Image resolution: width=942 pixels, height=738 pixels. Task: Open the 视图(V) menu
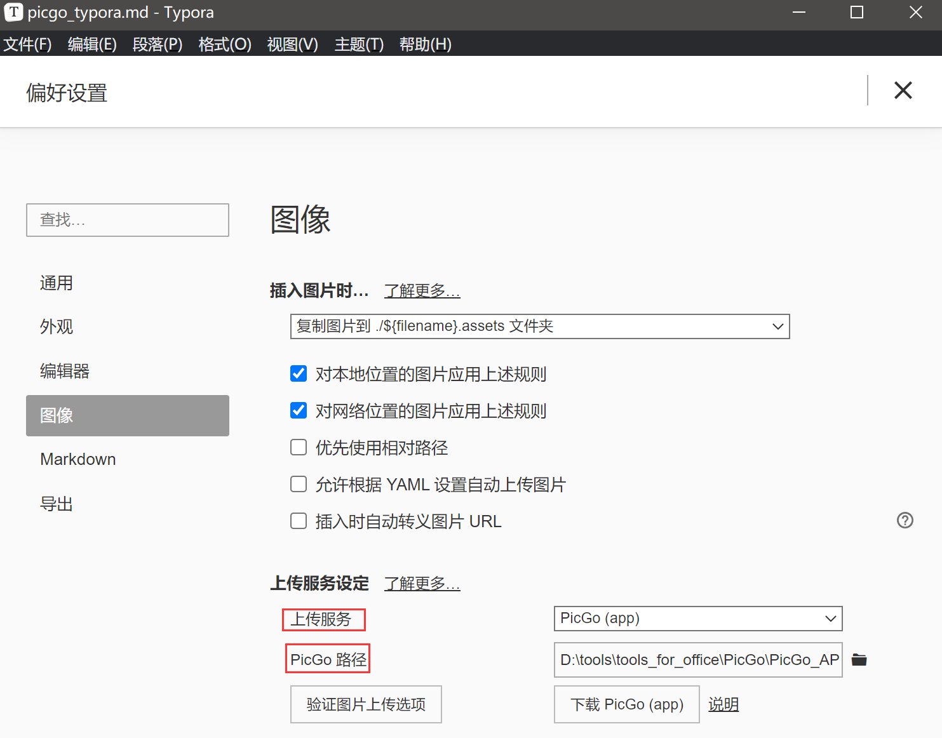click(x=292, y=44)
